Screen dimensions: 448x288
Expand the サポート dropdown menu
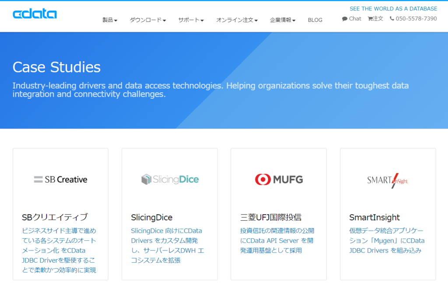click(191, 20)
